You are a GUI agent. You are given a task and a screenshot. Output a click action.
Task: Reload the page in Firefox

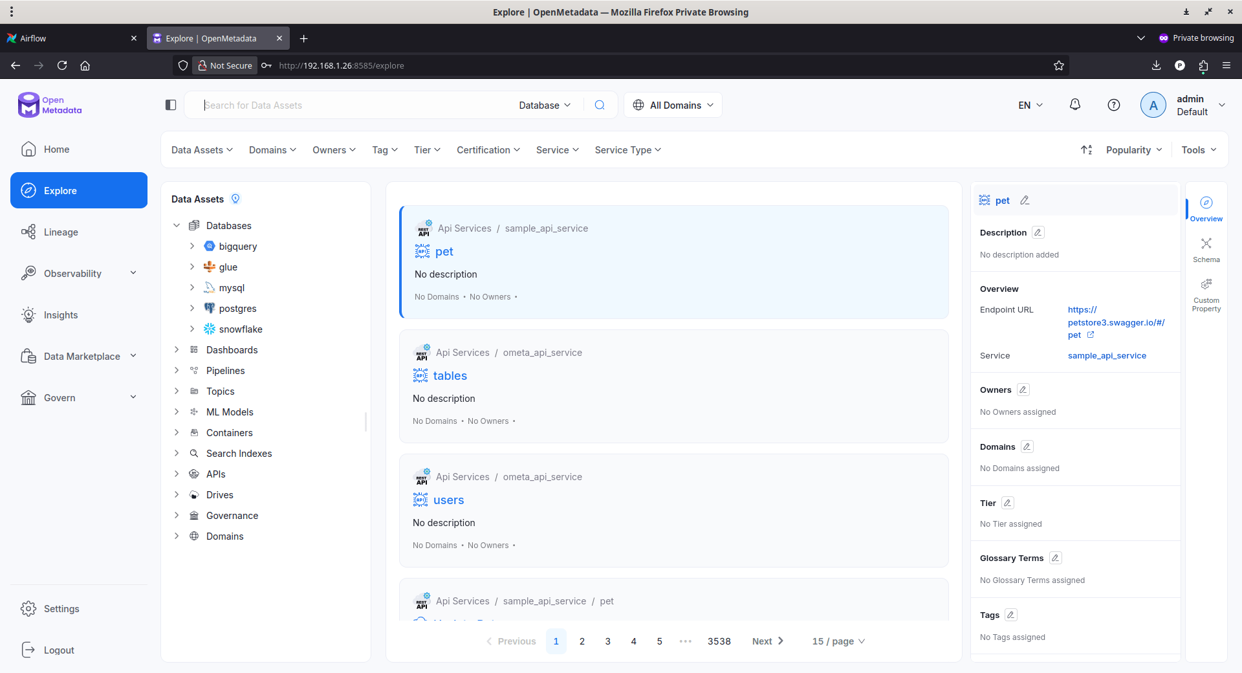(x=62, y=65)
